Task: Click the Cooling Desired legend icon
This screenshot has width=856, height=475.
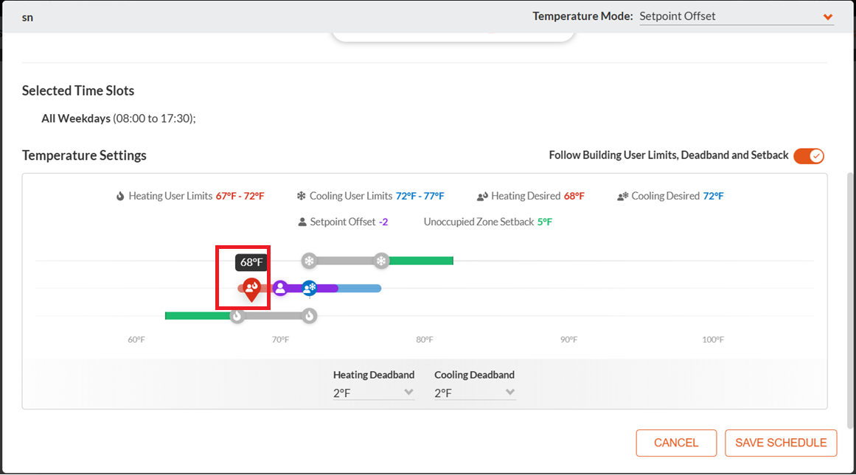Action: click(x=623, y=197)
